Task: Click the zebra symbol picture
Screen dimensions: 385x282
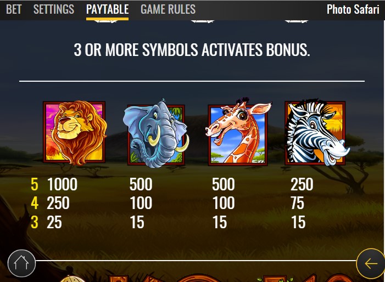Action: coord(316,132)
